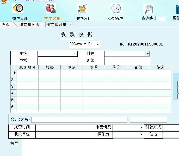Click 服务项目 cell in row 1
The height and width of the screenshot is (156, 179).
click(x=27, y=73)
